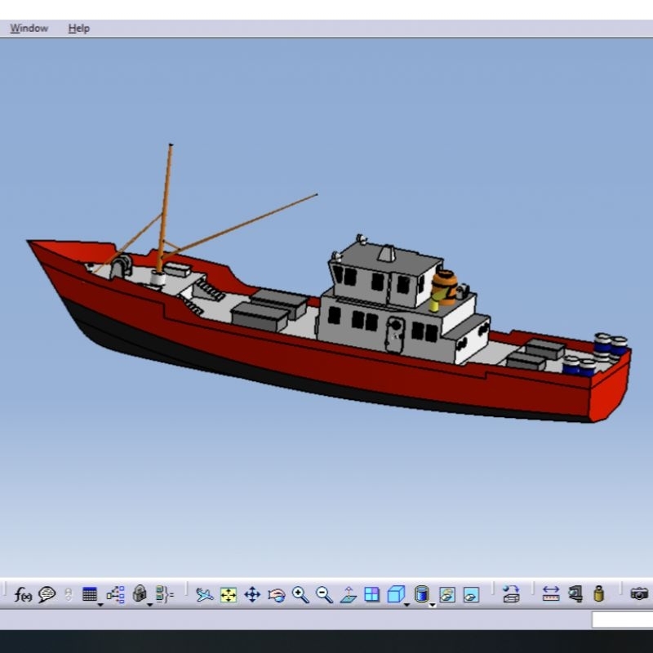Select the Rotate view tool

coord(277,595)
